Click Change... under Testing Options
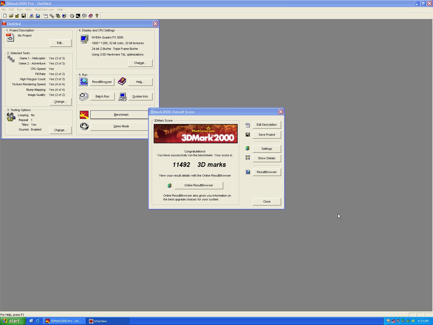This screenshot has width=433, height=325. 61,130
